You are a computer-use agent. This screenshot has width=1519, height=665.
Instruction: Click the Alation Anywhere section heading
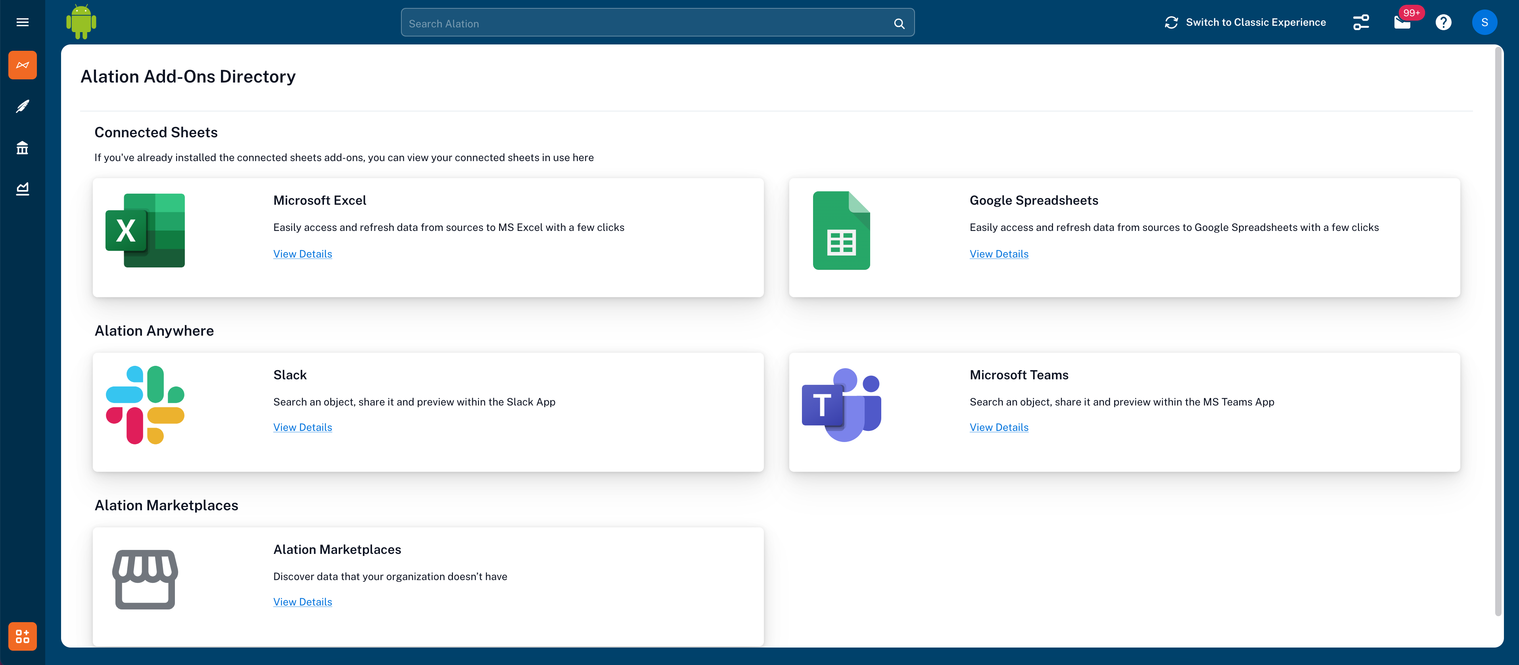click(x=154, y=331)
